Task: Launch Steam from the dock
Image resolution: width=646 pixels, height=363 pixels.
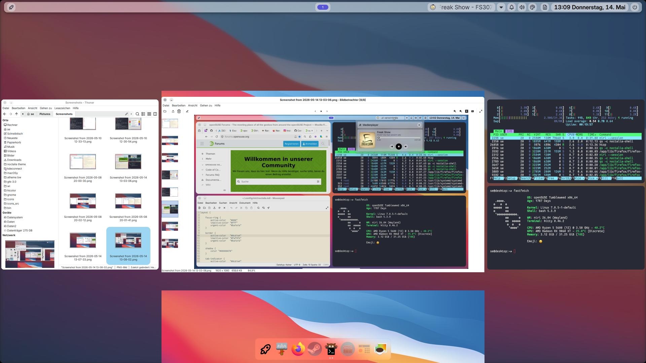Action: (x=315, y=349)
